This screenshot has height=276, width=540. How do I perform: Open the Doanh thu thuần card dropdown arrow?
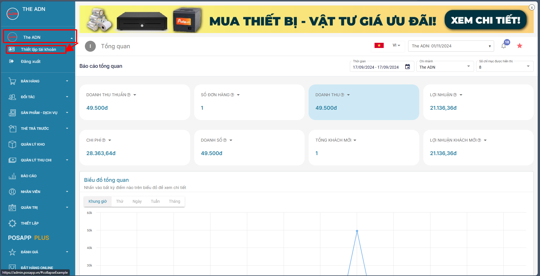[x=135, y=95]
